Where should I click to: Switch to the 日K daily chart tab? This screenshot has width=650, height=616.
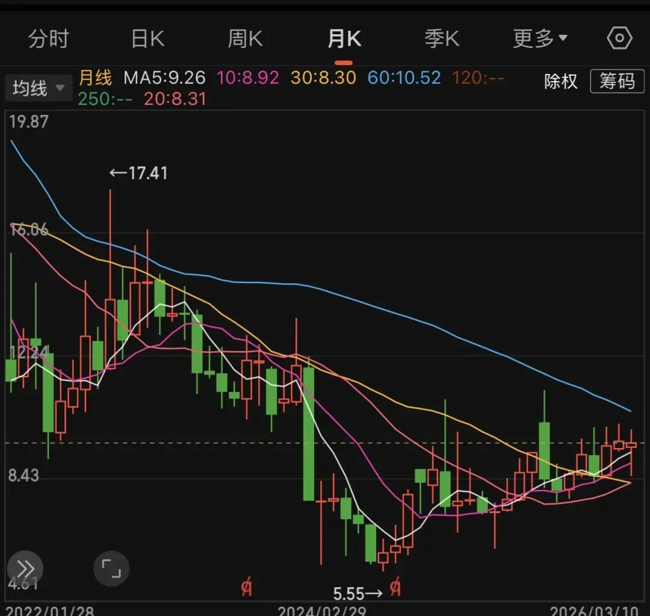tap(147, 39)
